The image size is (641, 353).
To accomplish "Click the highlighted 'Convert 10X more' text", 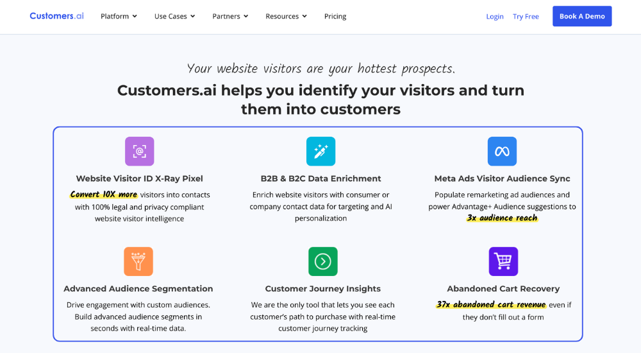I will [x=103, y=194].
